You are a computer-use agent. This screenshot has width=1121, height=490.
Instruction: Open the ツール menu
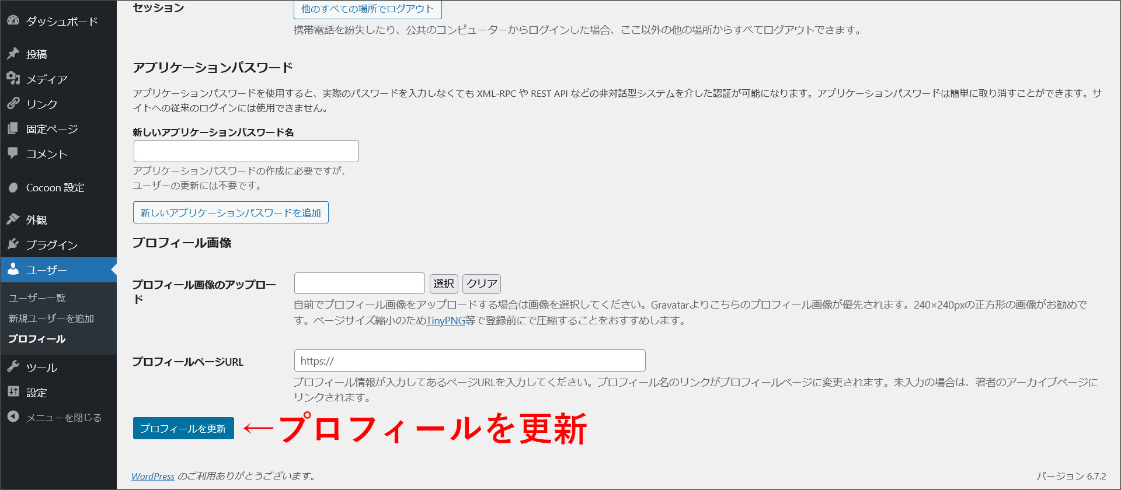58,367
